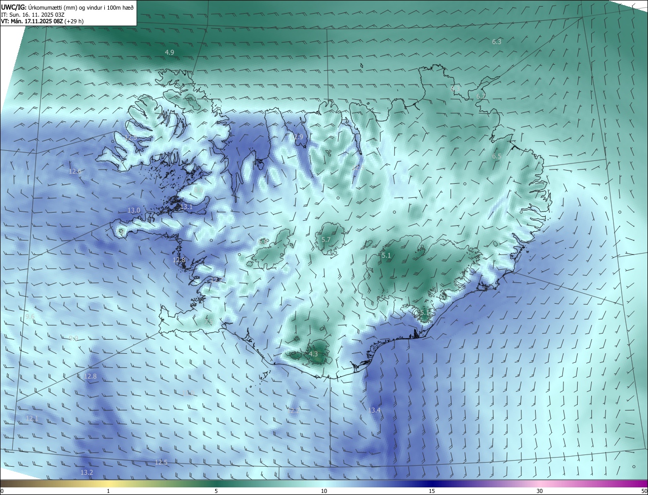Click the 12.6 value west of Westfjords
Screen dimensions: 648x495
(x=75, y=172)
